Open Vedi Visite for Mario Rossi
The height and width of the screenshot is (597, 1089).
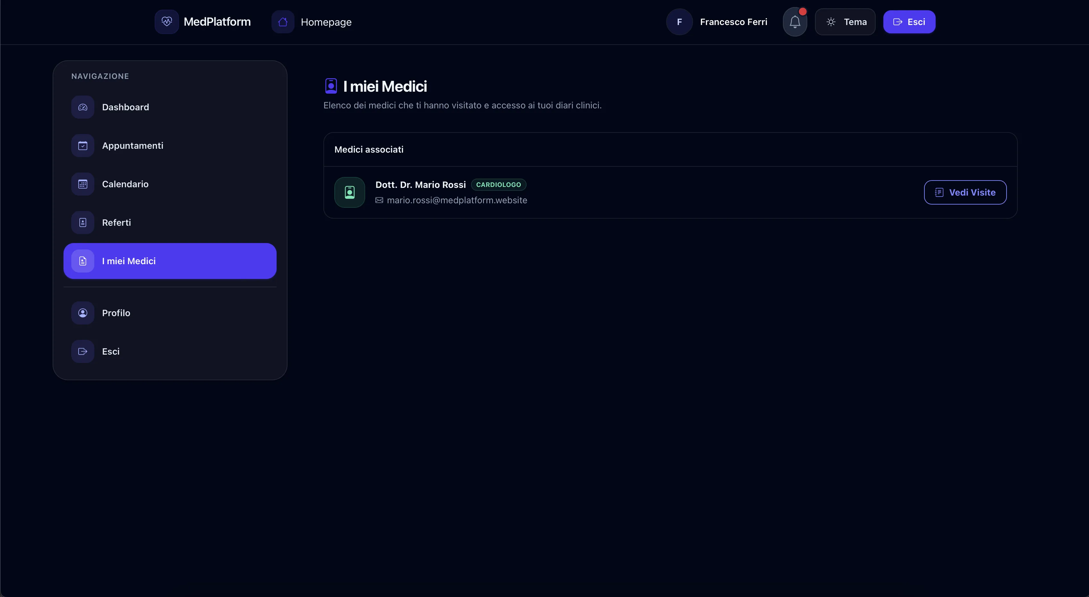click(x=965, y=192)
